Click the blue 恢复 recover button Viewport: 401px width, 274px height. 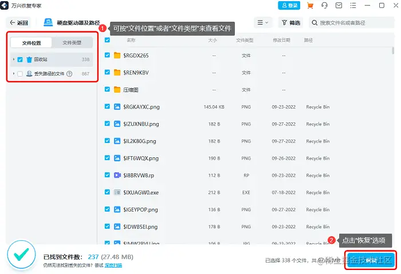point(371,260)
